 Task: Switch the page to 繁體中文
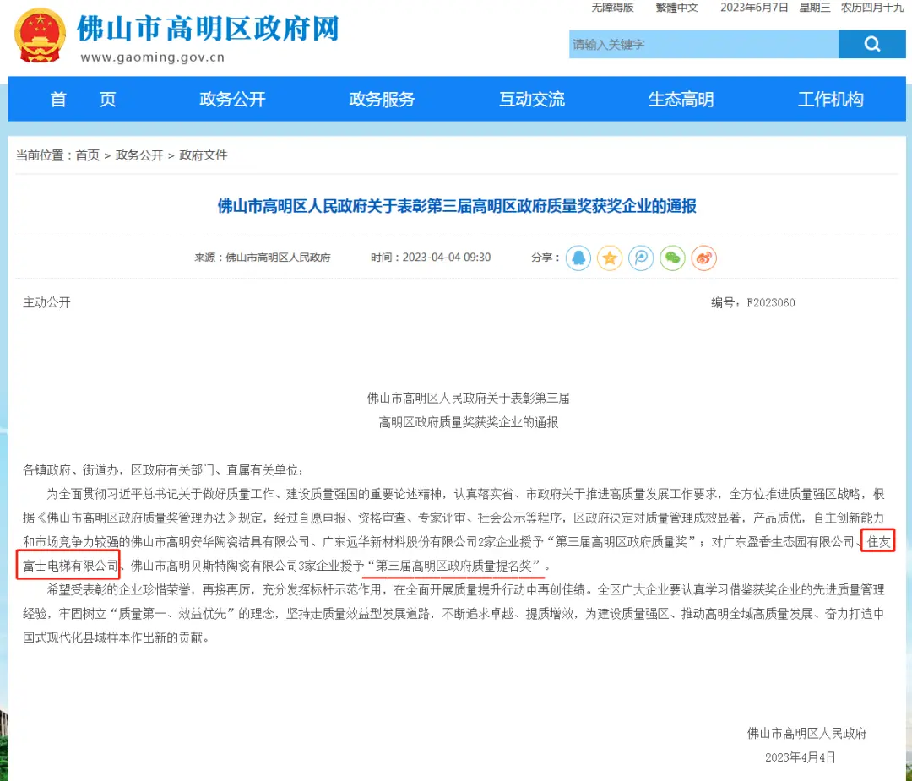point(676,8)
